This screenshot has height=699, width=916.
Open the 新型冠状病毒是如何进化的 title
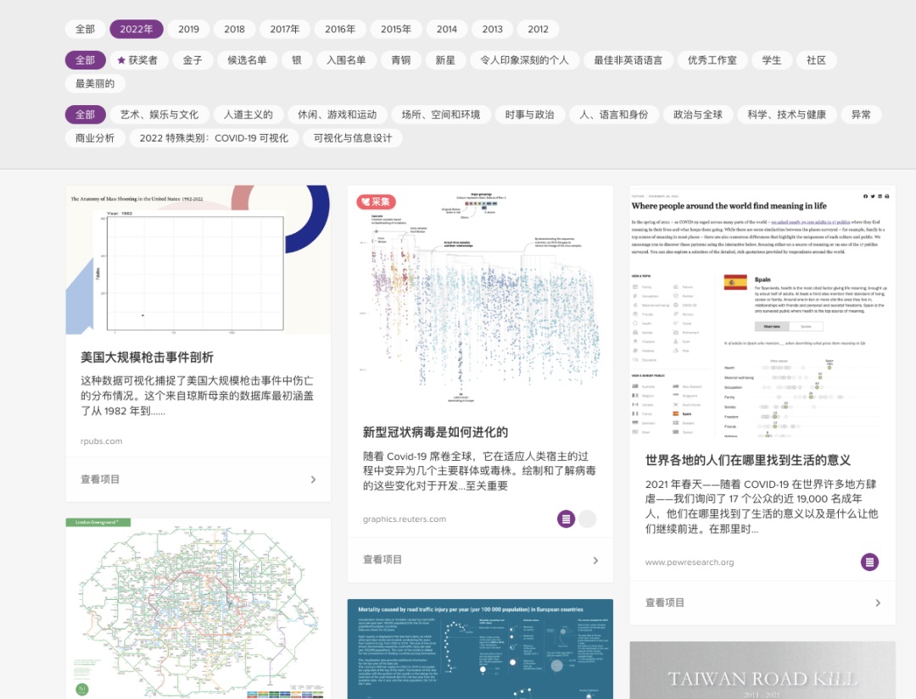(x=435, y=432)
